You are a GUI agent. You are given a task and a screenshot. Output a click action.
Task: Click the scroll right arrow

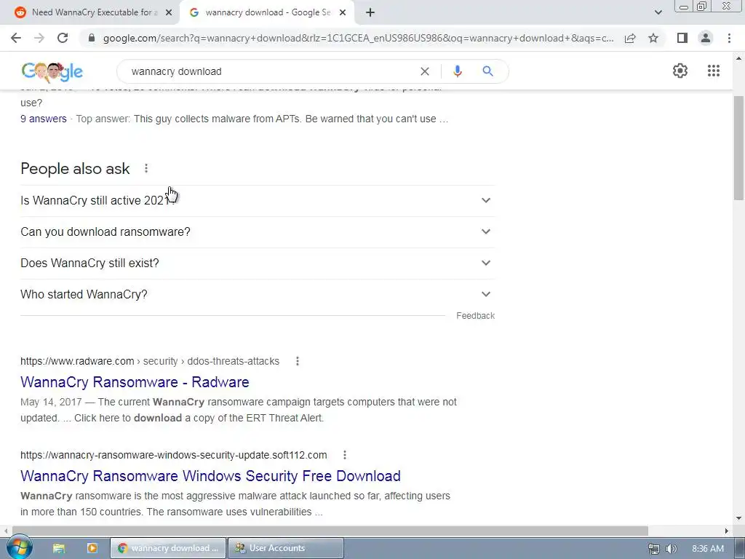point(727,531)
